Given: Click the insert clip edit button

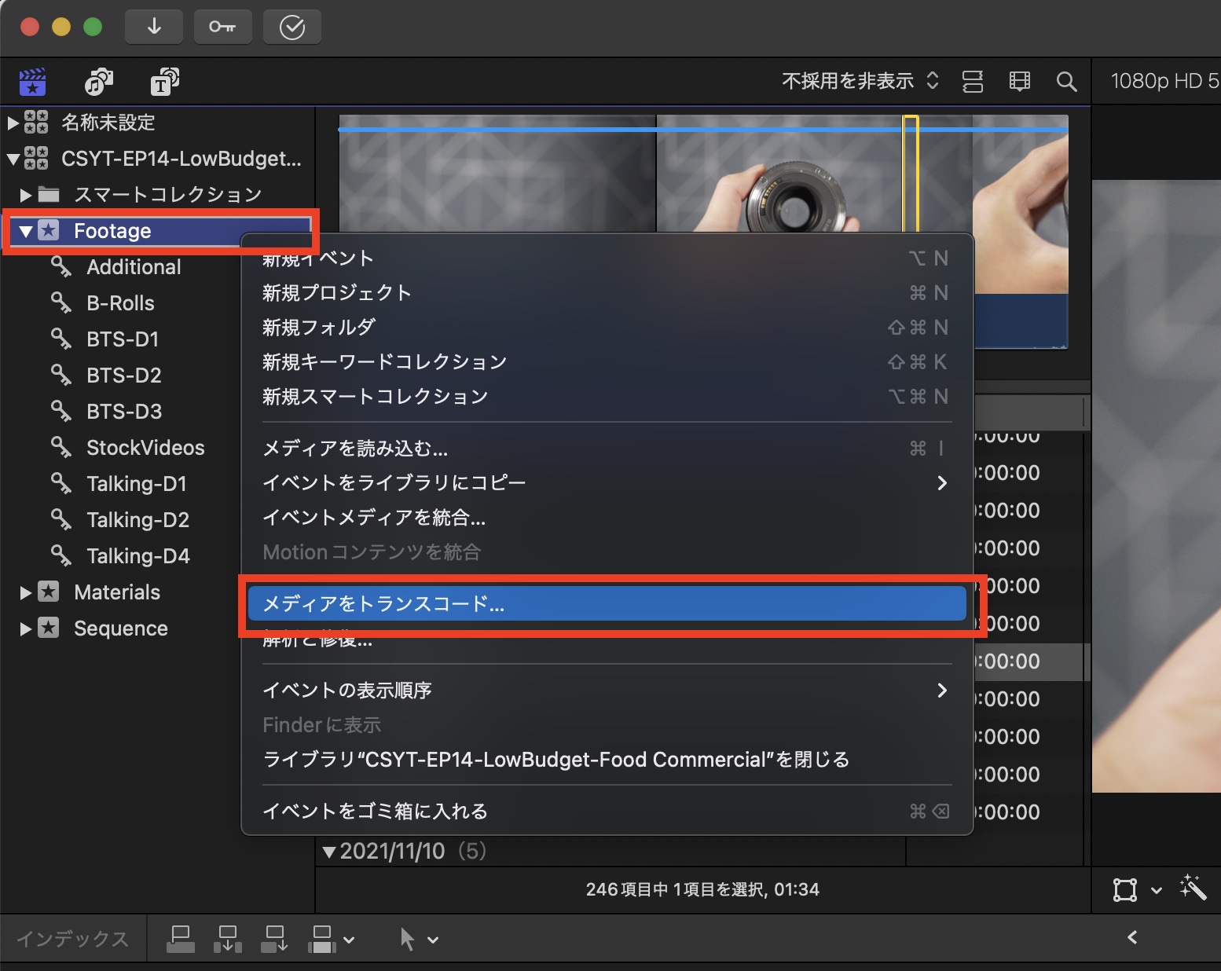Looking at the screenshot, I should pos(228,938).
